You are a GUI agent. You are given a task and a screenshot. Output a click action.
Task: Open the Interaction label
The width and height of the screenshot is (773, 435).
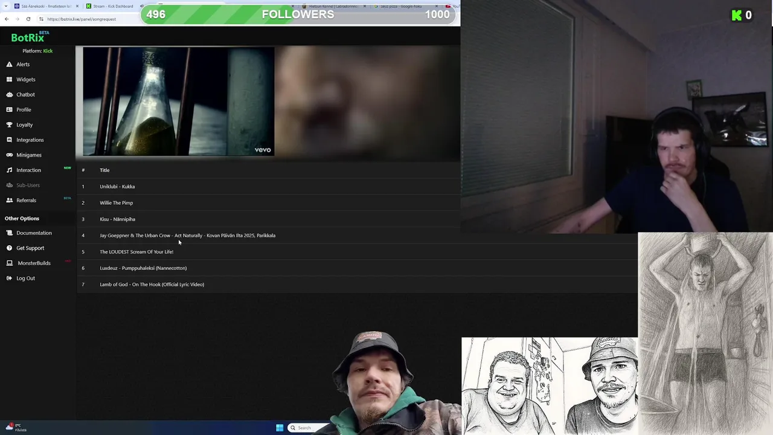[x=28, y=170]
